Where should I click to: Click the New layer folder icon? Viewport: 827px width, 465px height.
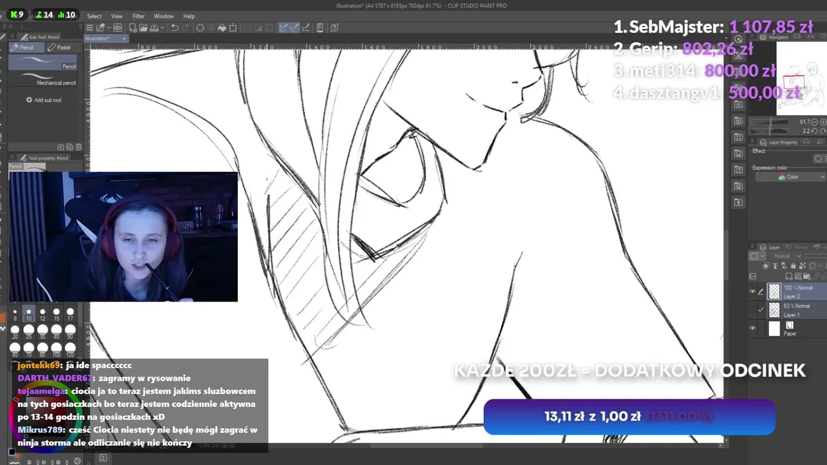[807, 276]
